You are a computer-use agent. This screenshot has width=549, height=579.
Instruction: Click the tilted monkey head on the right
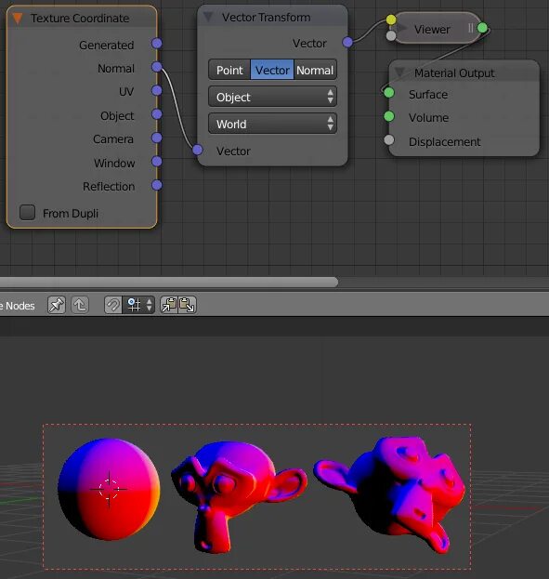tap(390, 494)
